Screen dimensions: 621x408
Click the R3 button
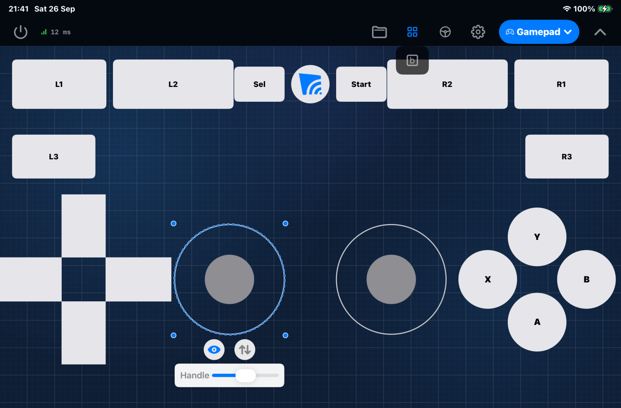point(567,156)
